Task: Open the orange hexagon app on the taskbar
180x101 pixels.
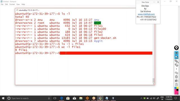Action: 94,98
